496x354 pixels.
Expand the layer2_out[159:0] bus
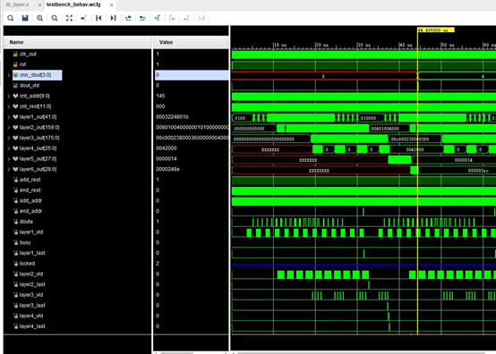pyautogui.click(x=9, y=128)
